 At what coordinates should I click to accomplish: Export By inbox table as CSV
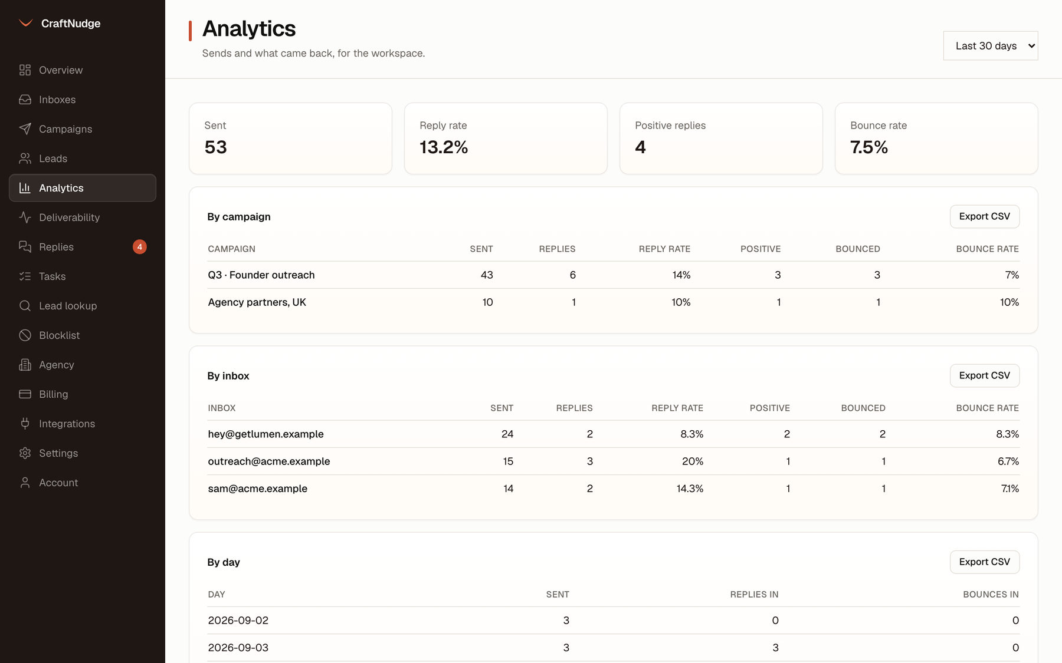(984, 375)
